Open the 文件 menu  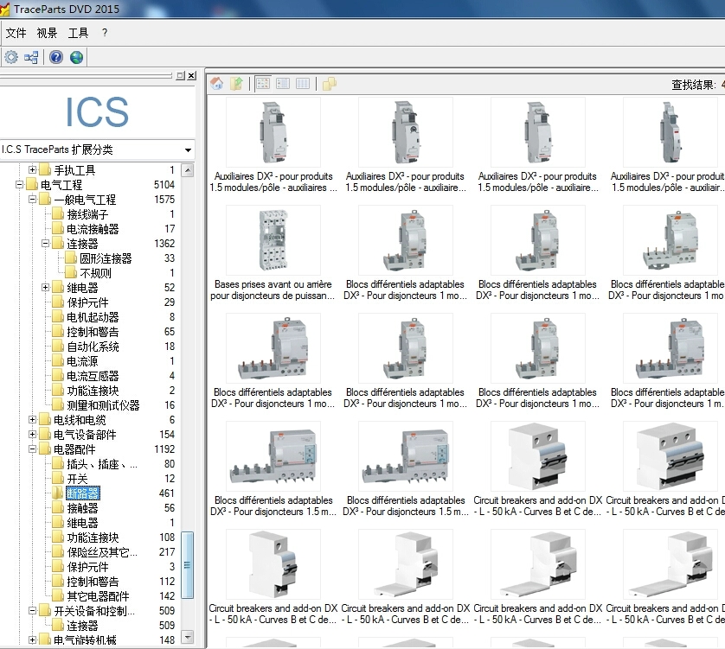click(x=16, y=32)
